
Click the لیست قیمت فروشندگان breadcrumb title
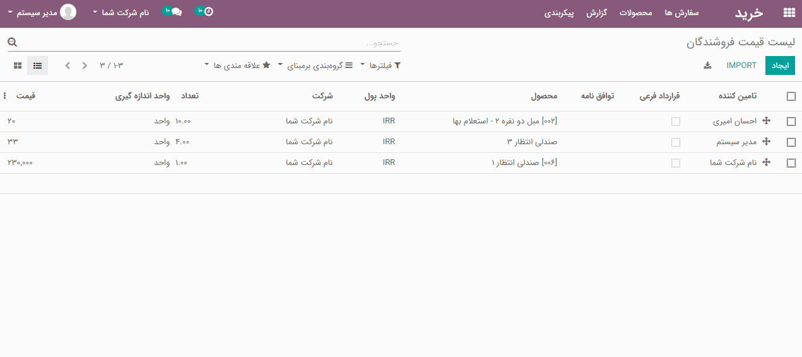click(x=741, y=43)
